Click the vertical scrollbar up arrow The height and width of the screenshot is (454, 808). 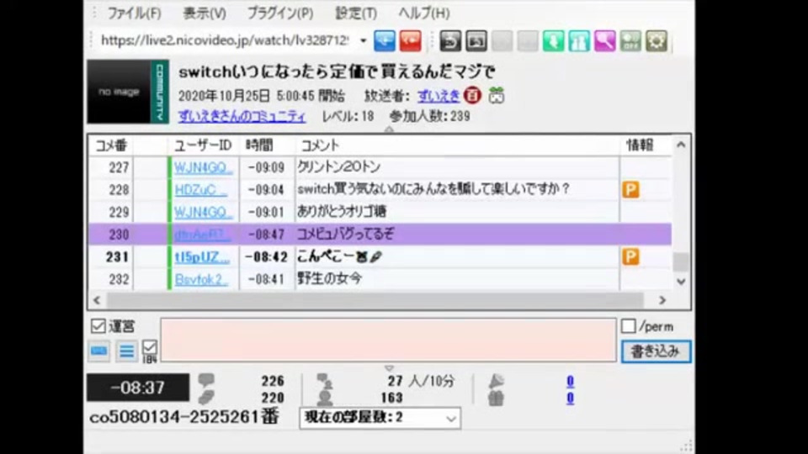[x=681, y=145]
